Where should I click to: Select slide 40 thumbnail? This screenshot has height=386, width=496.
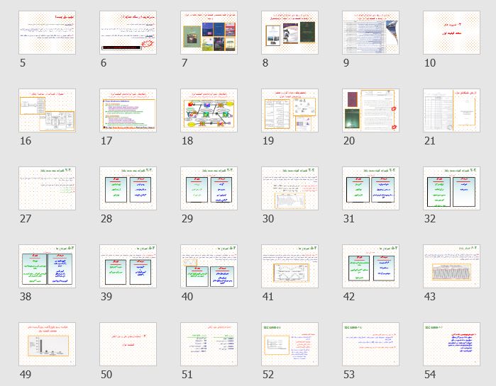pyautogui.click(x=209, y=266)
